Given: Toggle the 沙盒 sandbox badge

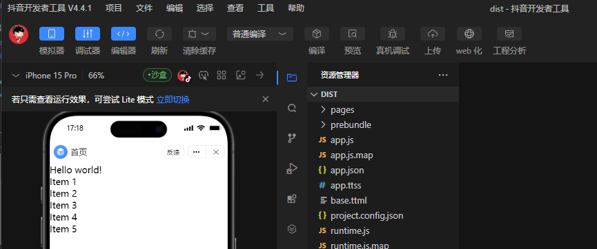Looking at the screenshot, I should [x=157, y=75].
